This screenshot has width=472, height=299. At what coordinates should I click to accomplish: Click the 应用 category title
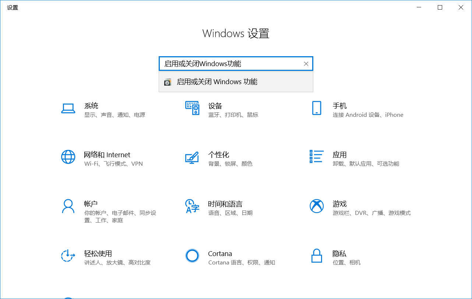(x=340, y=155)
